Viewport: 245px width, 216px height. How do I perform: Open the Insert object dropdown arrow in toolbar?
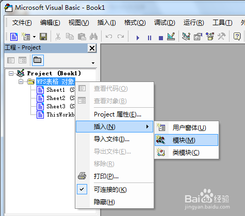click(x=35, y=37)
